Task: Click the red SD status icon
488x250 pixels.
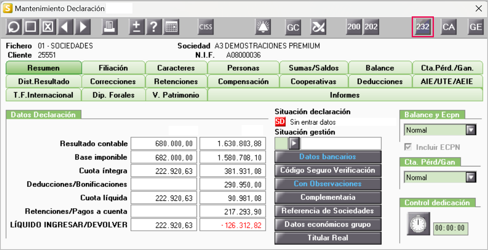Action: 280,122
